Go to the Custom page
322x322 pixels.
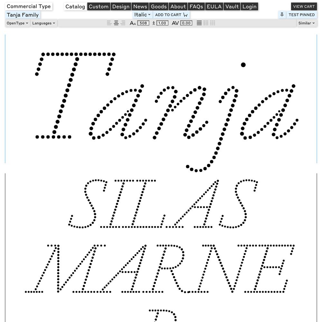click(99, 6)
